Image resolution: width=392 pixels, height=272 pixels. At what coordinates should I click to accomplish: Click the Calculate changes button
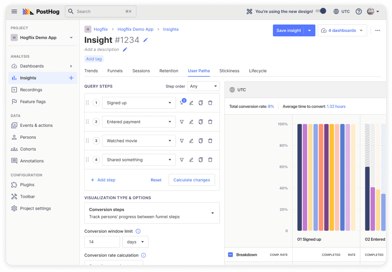(192, 180)
